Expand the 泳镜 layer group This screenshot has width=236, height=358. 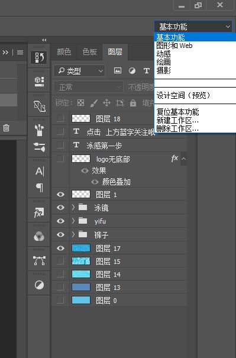point(73,207)
